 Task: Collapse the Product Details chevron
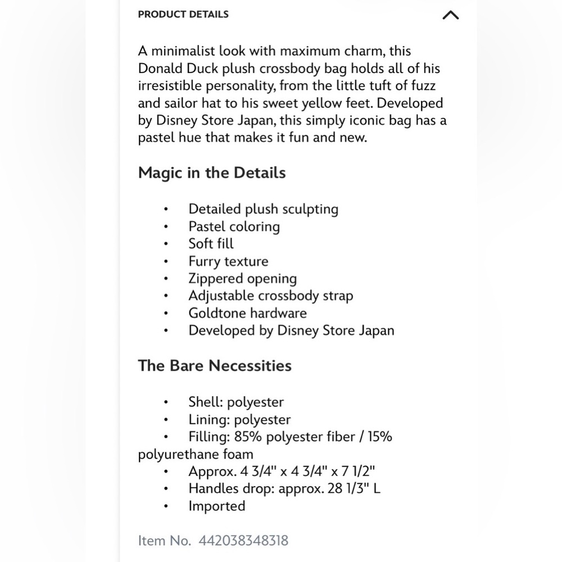451,15
